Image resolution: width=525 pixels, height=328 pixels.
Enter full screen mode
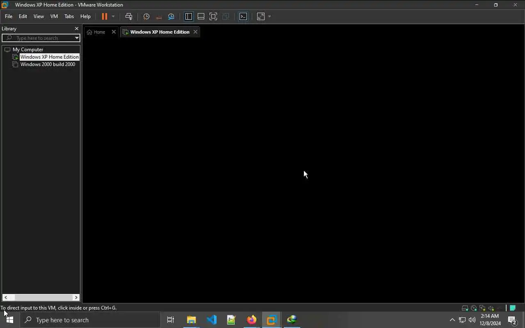(213, 16)
